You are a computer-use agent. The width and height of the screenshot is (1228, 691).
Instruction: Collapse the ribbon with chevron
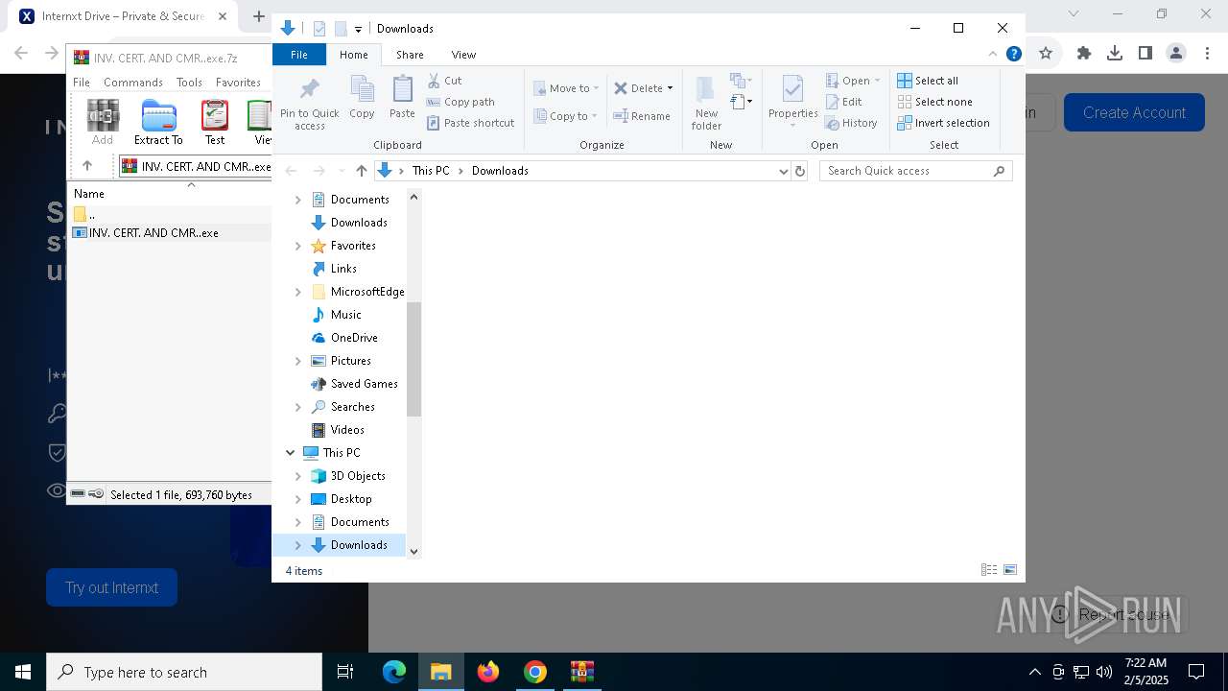click(993, 55)
